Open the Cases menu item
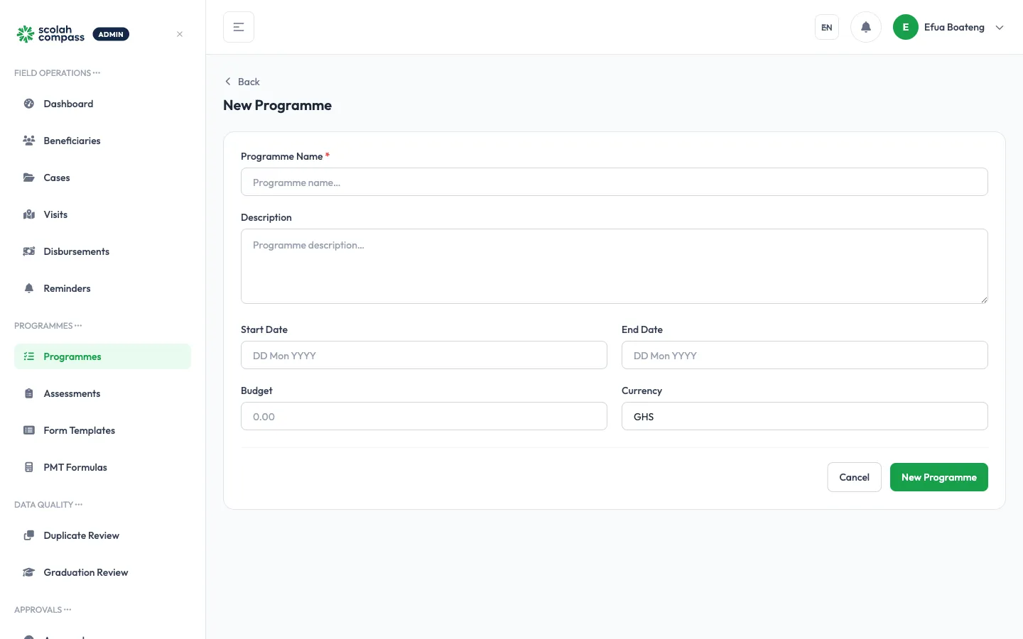The image size is (1023, 639). click(102, 177)
